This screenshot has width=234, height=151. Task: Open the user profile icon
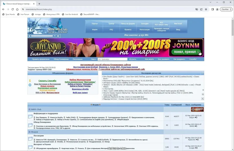[x=217, y=9]
